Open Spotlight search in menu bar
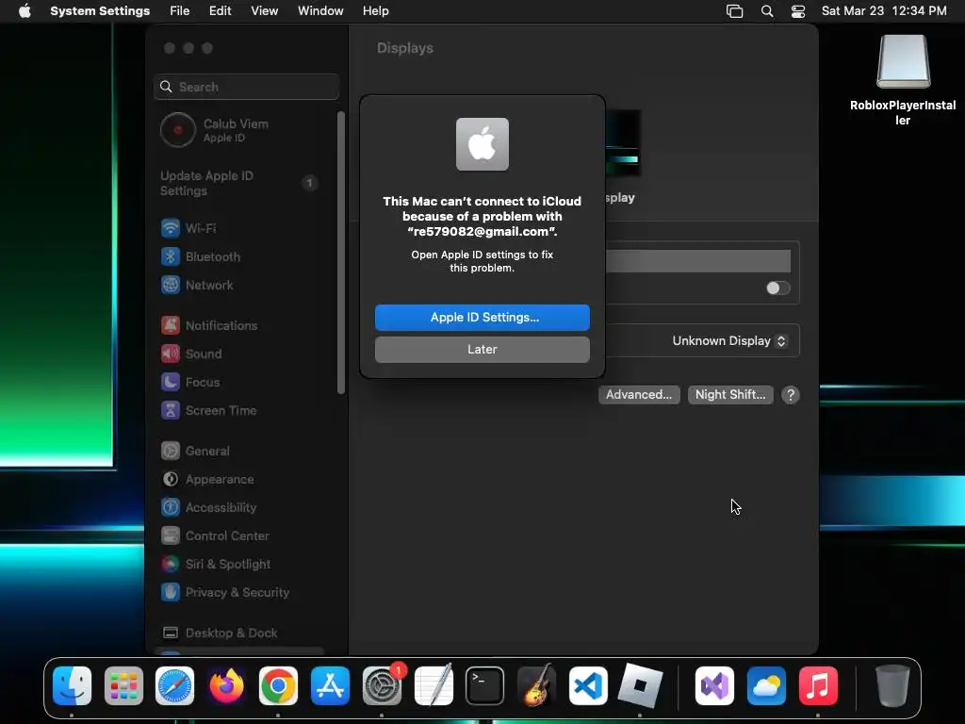Viewport: 965px width, 724px height. 767,11
